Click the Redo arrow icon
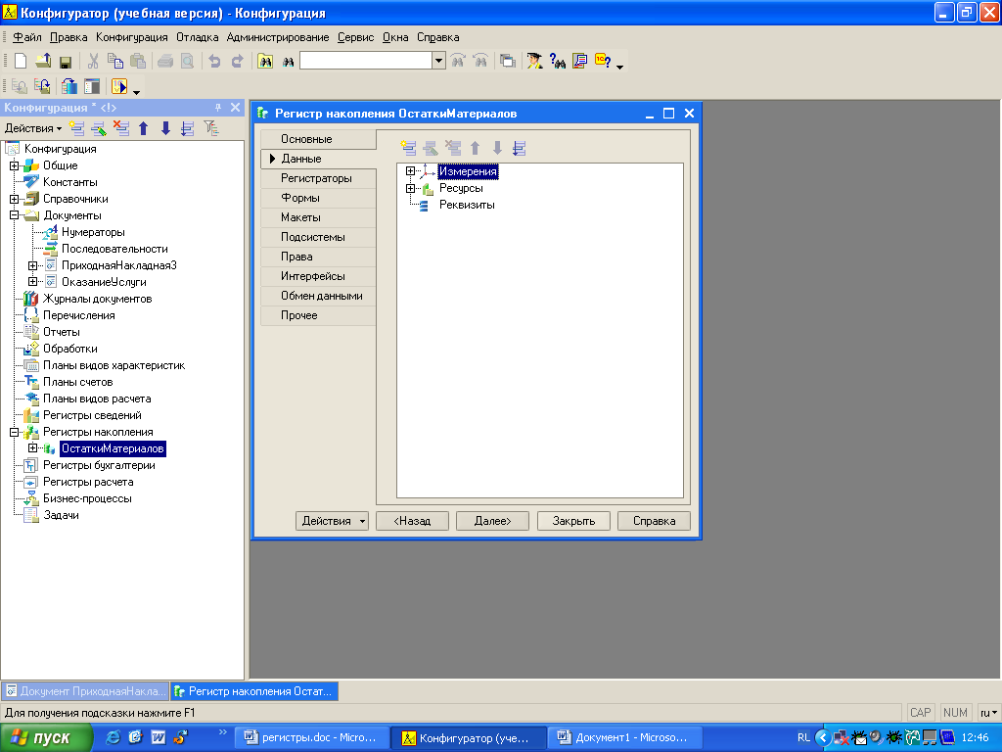Viewport: 1002px width, 752px height. (x=237, y=61)
